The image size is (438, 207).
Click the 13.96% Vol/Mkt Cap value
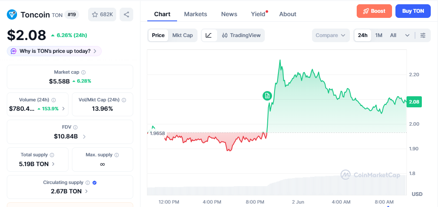coord(103,109)
